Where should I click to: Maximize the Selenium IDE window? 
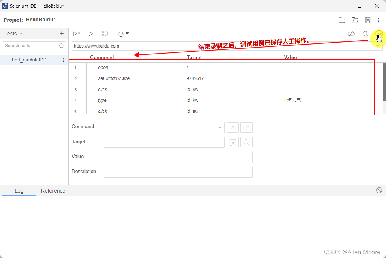pos(359,6)
